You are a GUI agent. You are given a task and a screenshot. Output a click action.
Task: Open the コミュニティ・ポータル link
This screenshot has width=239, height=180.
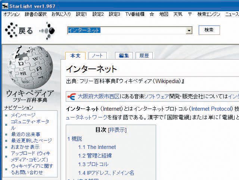point(30,125)
